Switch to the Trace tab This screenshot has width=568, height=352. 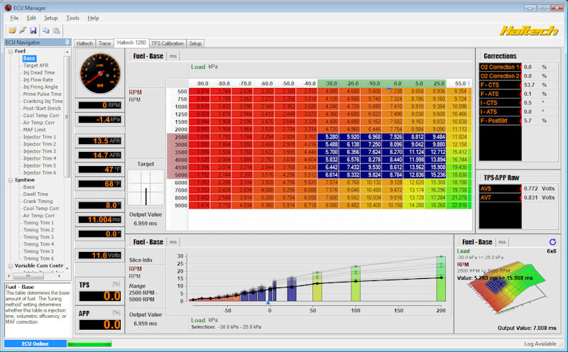[x=104, y=43]
